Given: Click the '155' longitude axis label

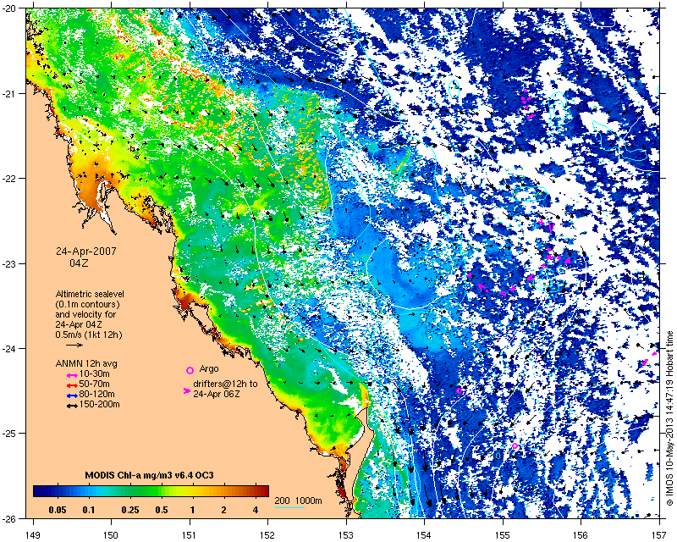Looking at the screenshot, I should 503,534.
